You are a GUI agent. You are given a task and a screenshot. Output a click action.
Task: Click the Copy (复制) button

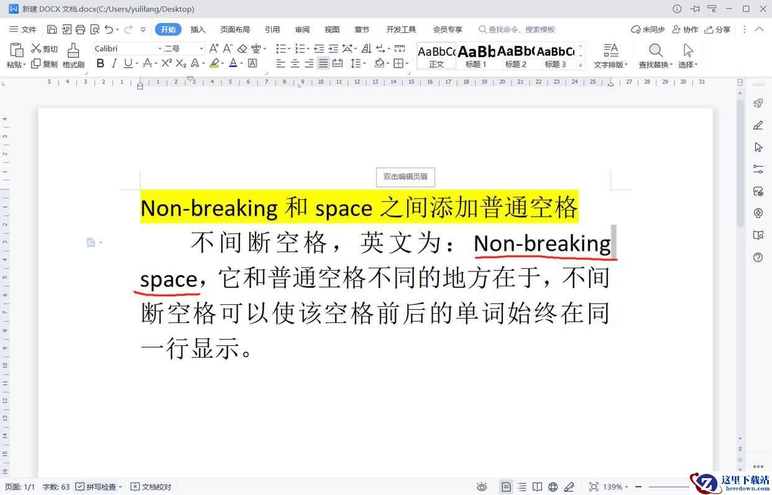coord(44,63)
